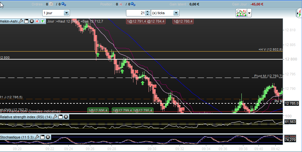Click Stochastique panel window icon

tap(42, 137)
